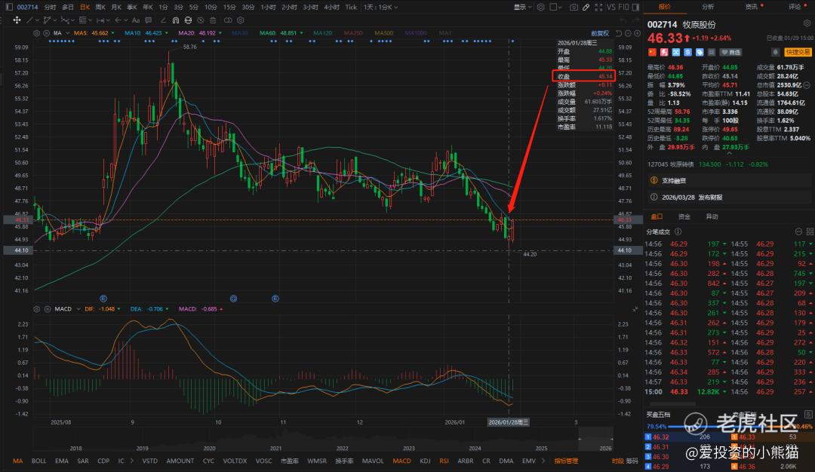Switch to the 30分 chart period
Screen dimensions: 815x472
click(x=248, y=8)
